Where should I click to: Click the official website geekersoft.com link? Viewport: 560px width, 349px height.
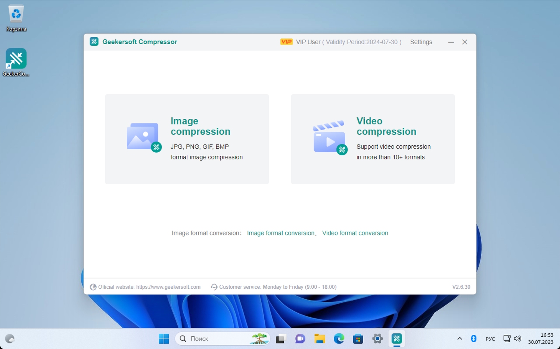click(x=168, y=287)
